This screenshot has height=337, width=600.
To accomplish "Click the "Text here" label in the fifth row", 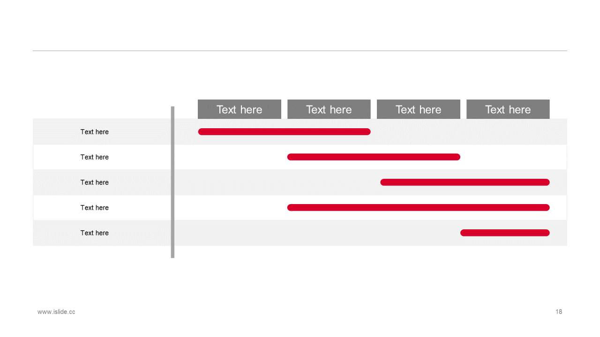I will (x=94, y=233).
